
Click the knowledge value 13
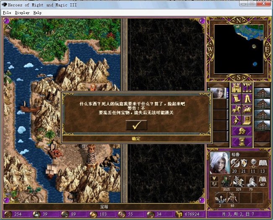[263, 171]
